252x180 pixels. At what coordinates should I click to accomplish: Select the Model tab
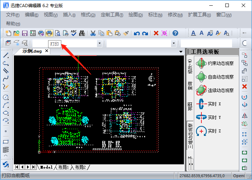pyautogui.click(x=46, y=167)
